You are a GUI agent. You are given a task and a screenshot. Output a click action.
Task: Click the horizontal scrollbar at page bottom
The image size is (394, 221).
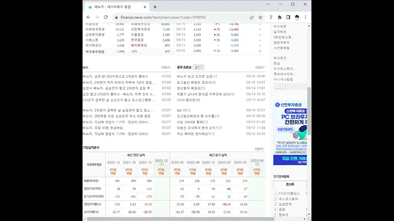point(180,219)
